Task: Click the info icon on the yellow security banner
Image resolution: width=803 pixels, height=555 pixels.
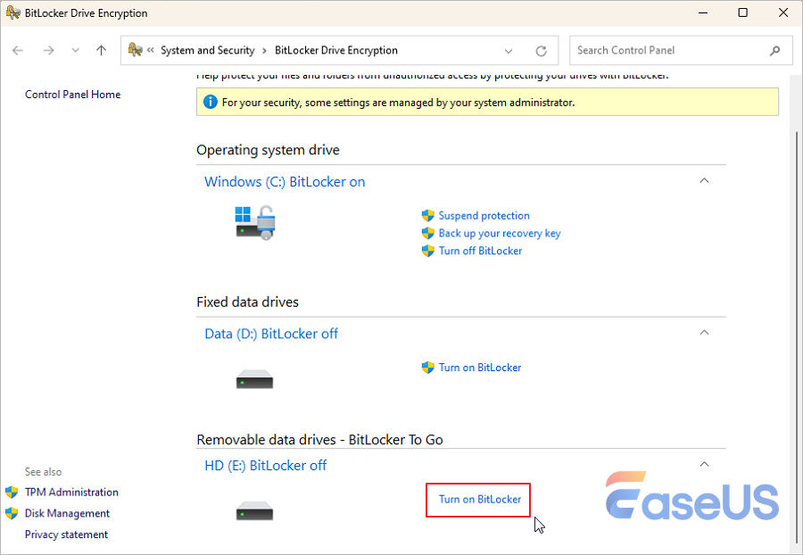Action: [x=210, y=102]
